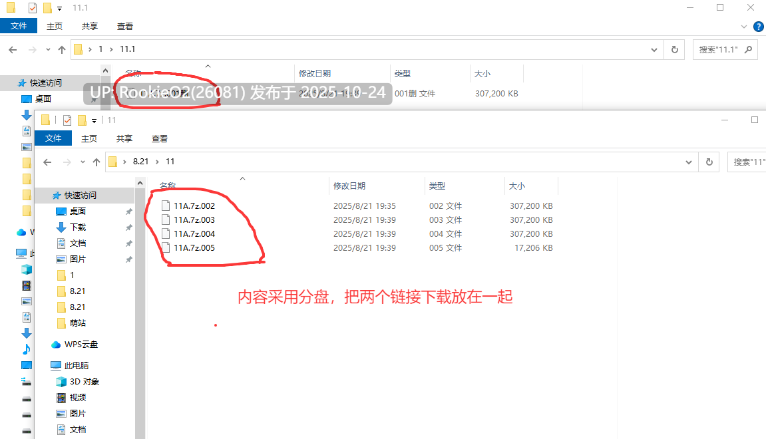Select file 11A.7z.003
Screen dimensions: 766x439
click(194, 220)
